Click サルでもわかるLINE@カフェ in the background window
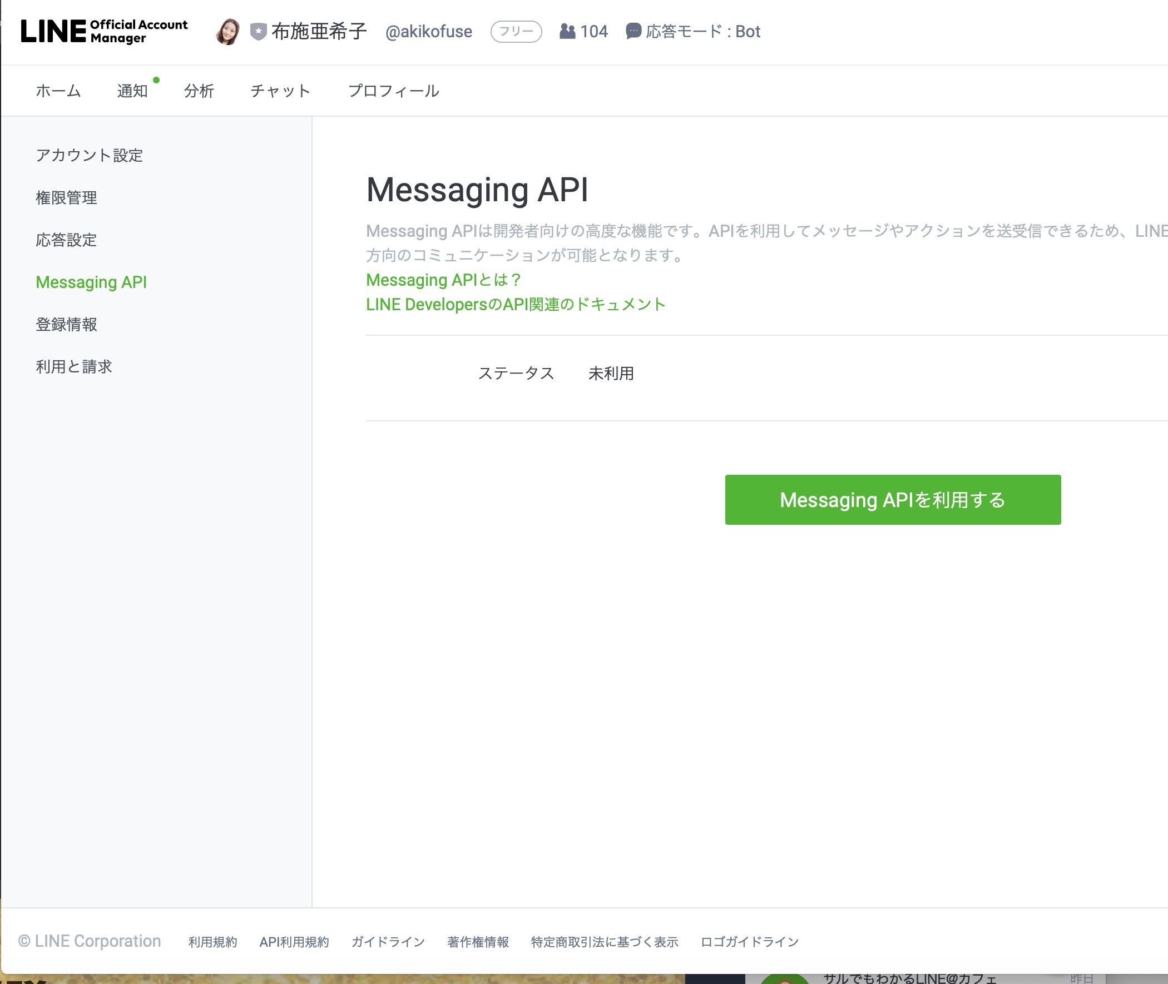Screen dimensions: 1168x984 tap(910, 978)
